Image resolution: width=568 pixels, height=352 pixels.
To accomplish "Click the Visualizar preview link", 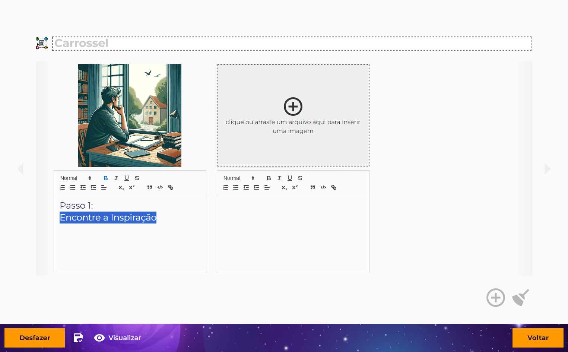I will pos(118,338).
